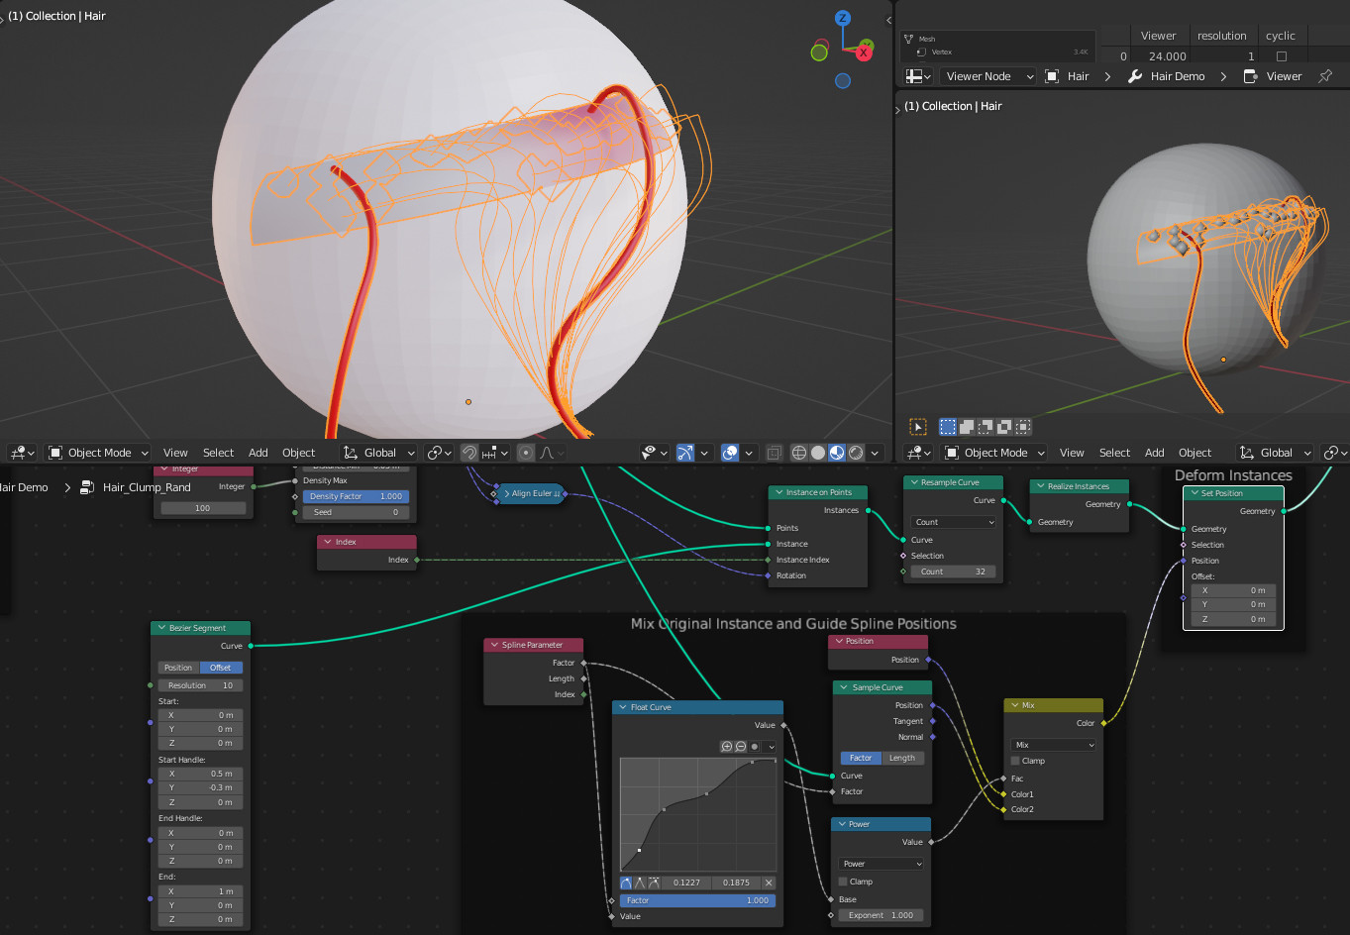Open the spreadsheet editor type menu
This screenshot has width=1350, height=935.
pos(918,76)
